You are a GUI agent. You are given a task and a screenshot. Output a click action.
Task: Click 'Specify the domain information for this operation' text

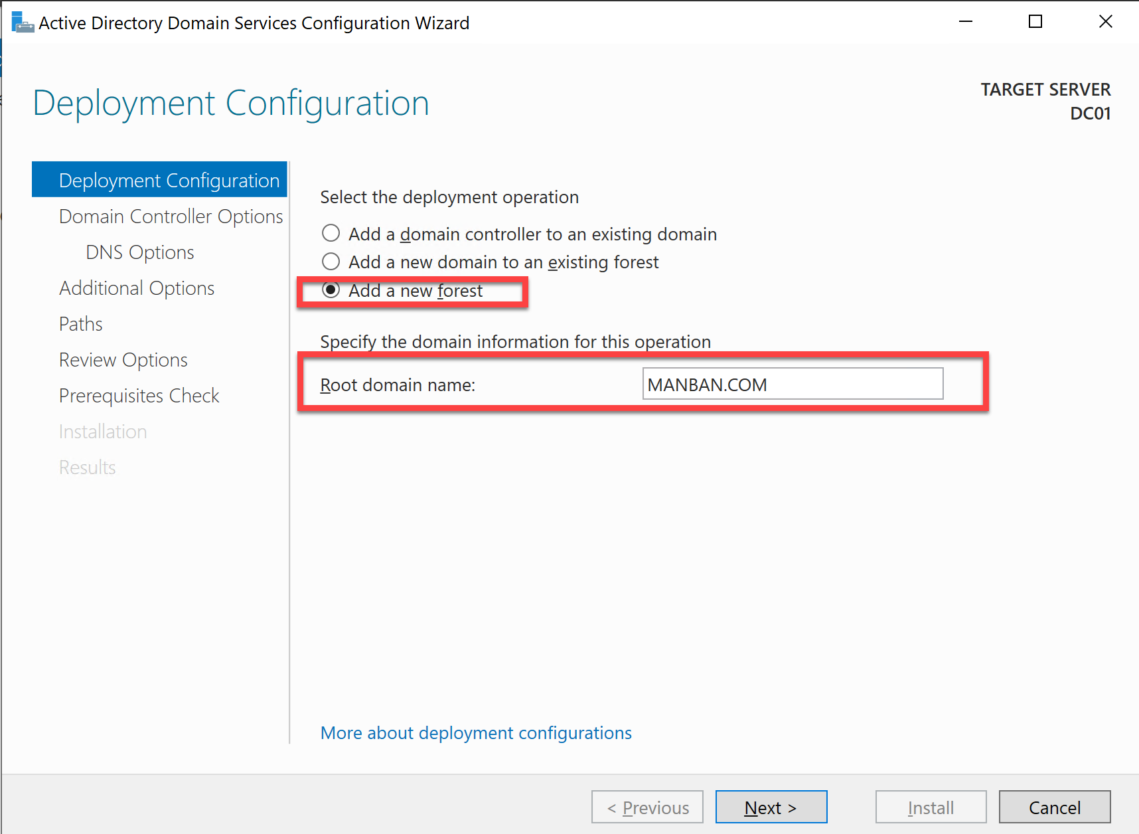[x=516, y=342]
